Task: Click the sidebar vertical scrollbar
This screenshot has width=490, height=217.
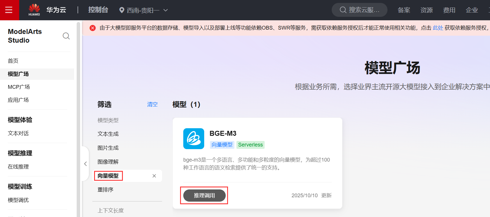Action: pos(78,119)
